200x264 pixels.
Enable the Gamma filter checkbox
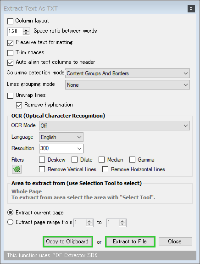click(x=132, y=160)
